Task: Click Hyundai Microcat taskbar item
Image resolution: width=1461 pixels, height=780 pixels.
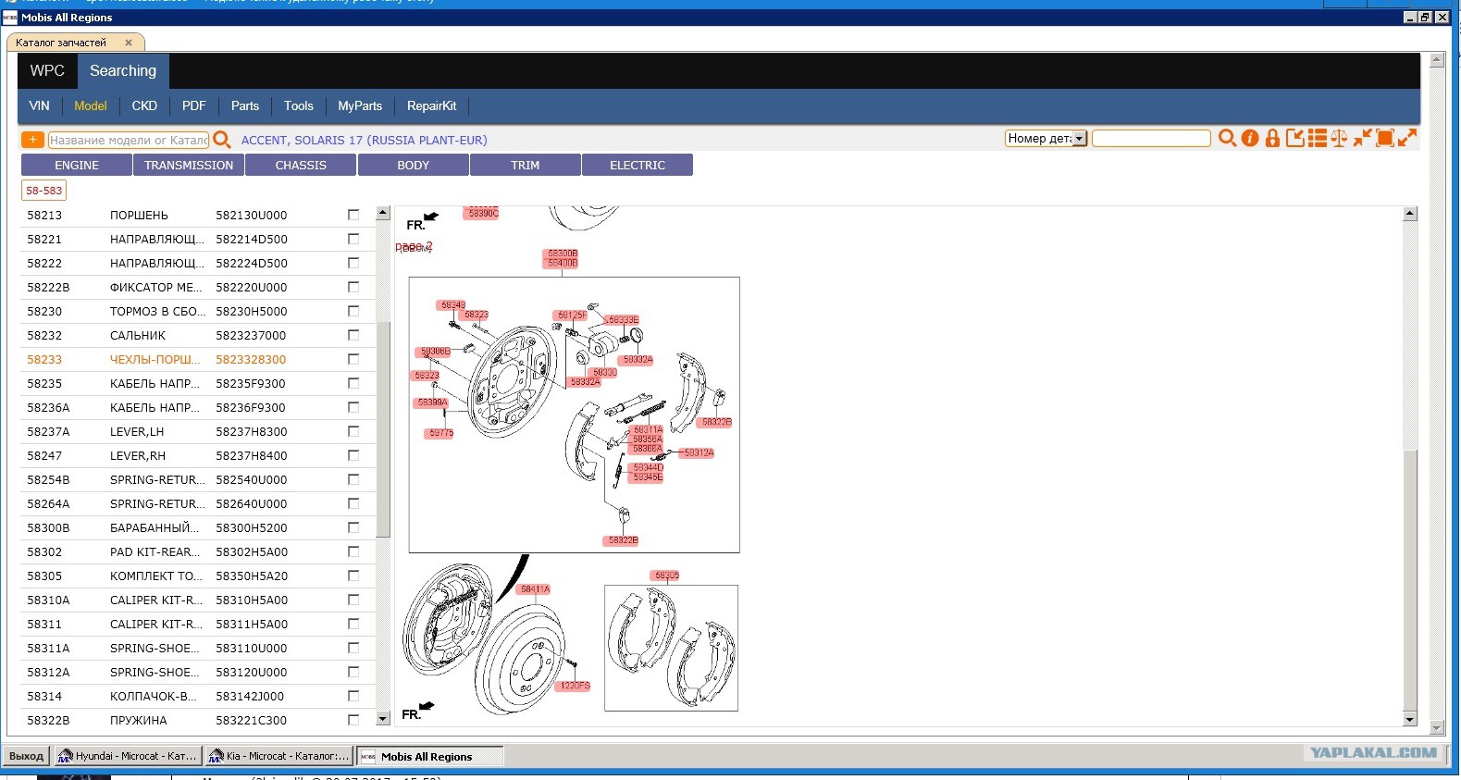Action: click(128, 756)
